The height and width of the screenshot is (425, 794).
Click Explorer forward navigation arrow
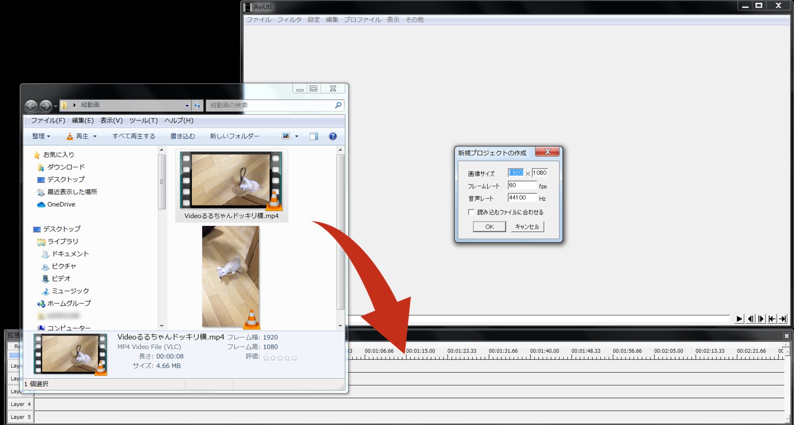[46, 105]
